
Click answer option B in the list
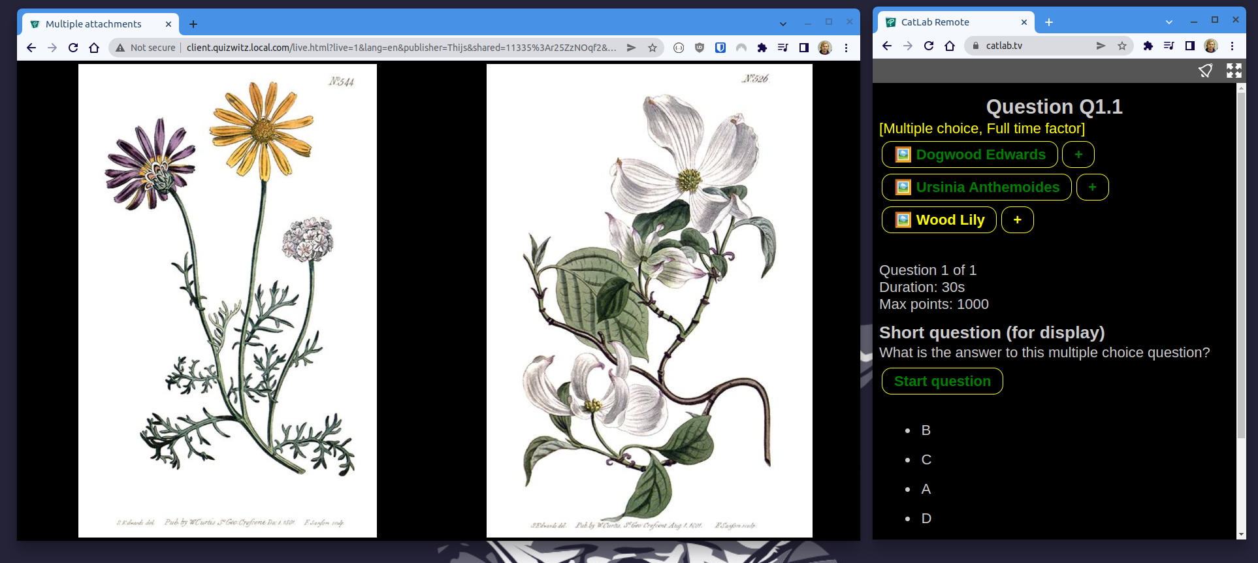(x=926, y=430)
